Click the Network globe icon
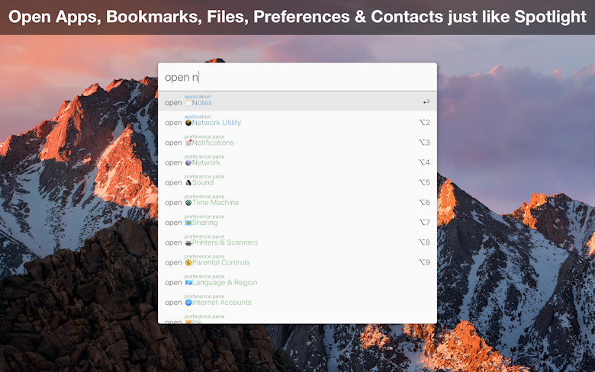The width and height of the screenshot is (595, 372). [188, 162]
